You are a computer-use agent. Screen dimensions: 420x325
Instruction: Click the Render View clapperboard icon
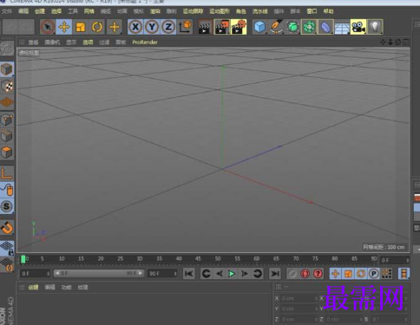click(x=205, y=27)
